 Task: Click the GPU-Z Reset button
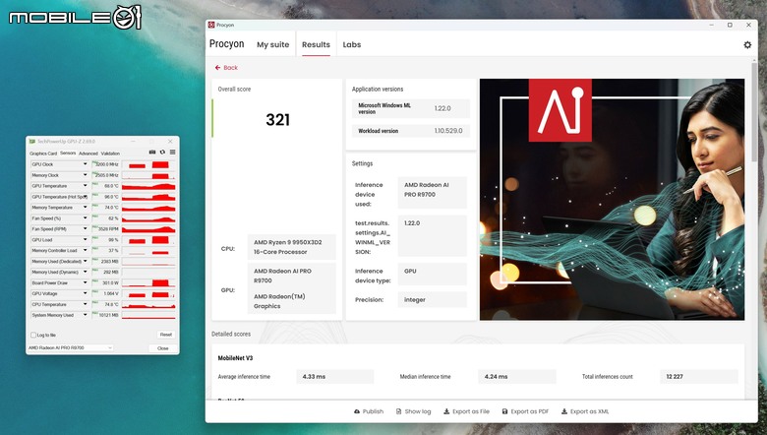coord(166,335)
